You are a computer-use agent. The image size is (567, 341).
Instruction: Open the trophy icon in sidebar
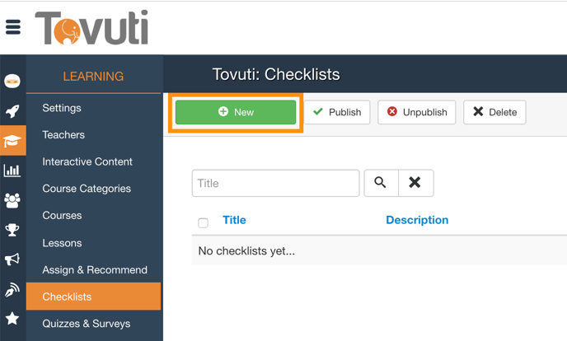[12, 230]
